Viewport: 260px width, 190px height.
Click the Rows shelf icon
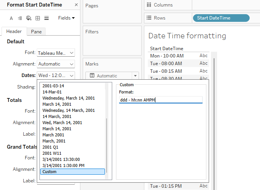(x=149, y=18)
